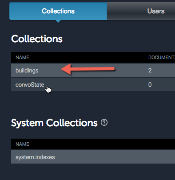Click the document count 0 for convoState
The height and width of the screenshot is (180, 175).
click(150, 85)
